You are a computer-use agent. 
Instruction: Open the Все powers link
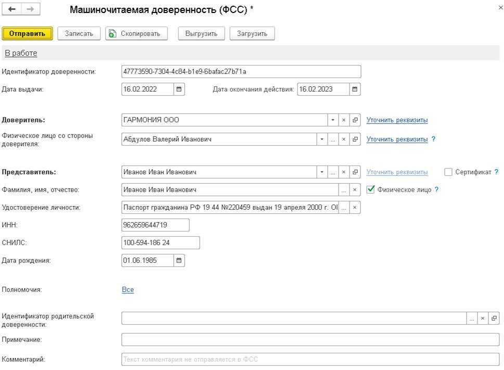pyautogui.click(x=128, y=290)
